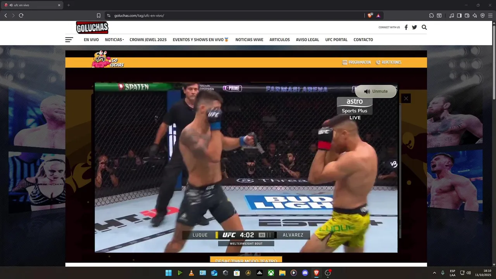The height and width of the screenshot is (279, 496).
Task: Open CONTACTO menu item
Action: (x=363, y=40)
